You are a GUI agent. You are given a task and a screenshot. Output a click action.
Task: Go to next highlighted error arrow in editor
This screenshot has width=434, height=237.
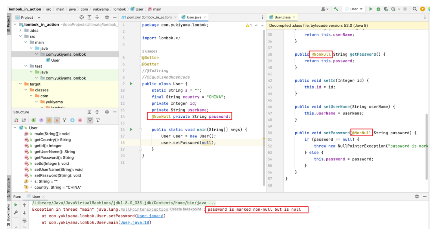click(262, 25)
